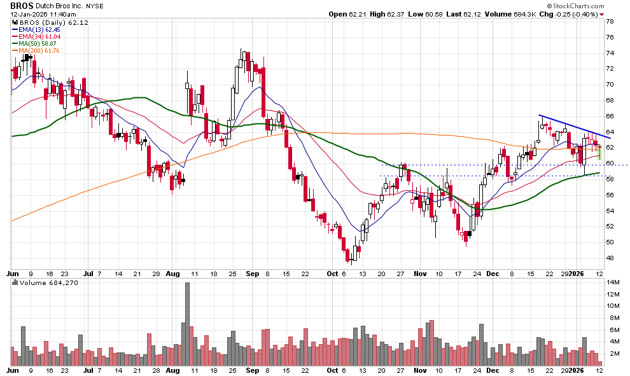Click the '2026' label under the price panel
This screenshot has width=630, height=376.
[x=576, y=274]
